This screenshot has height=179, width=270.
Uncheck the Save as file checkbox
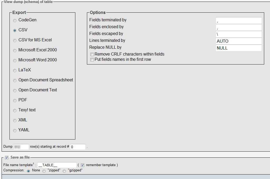pos(7,157)
